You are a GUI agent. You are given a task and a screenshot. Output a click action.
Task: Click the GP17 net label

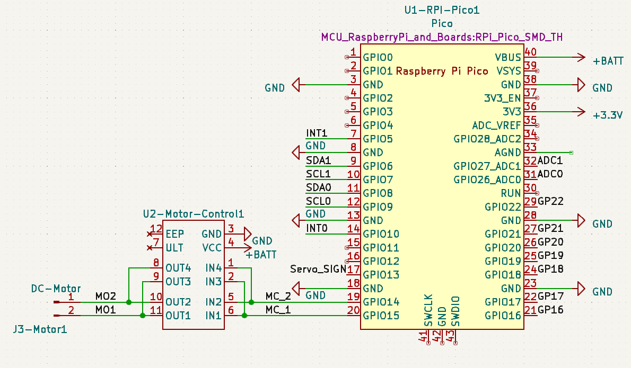click(x=550, y=297)
